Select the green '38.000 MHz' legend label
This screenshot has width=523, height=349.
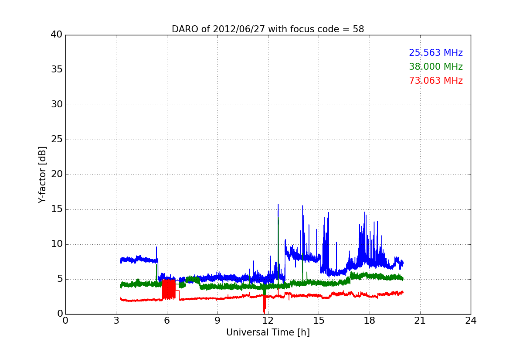(436, 67)
